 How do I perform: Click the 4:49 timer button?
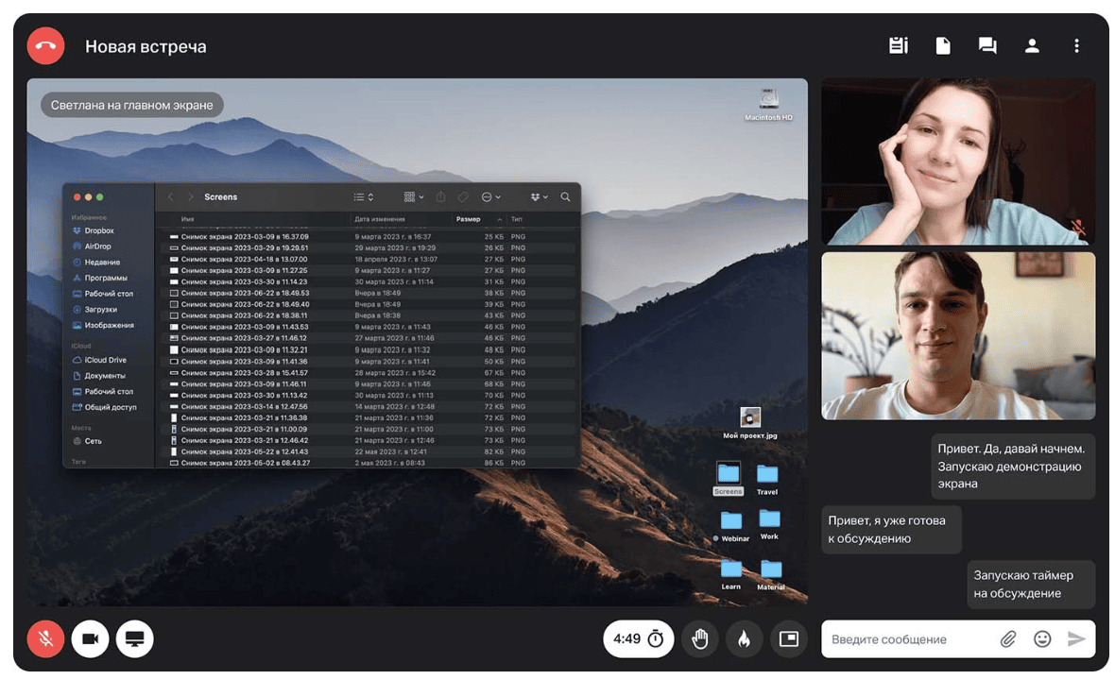tap(639, 639)
